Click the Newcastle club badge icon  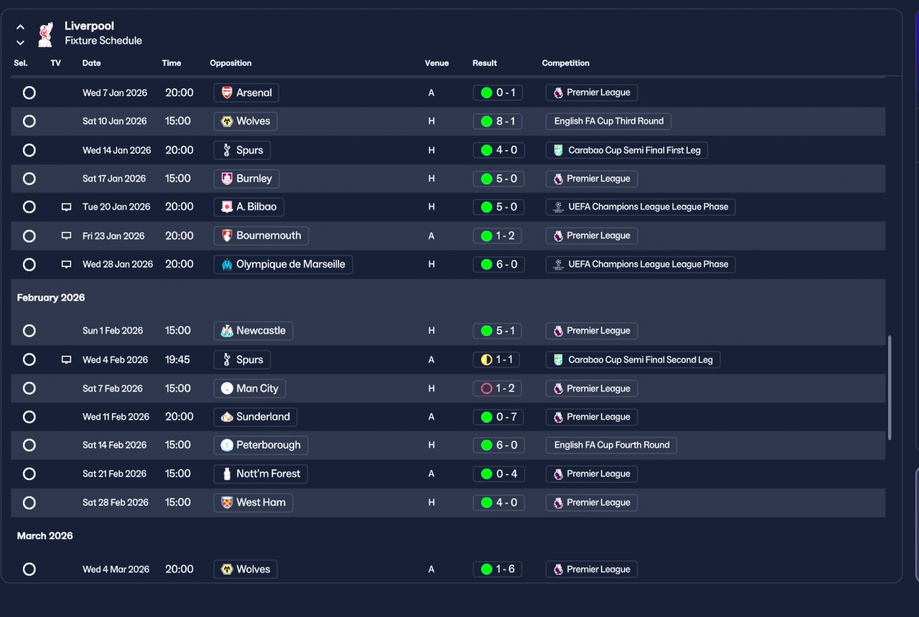click(x=227, y=331)
